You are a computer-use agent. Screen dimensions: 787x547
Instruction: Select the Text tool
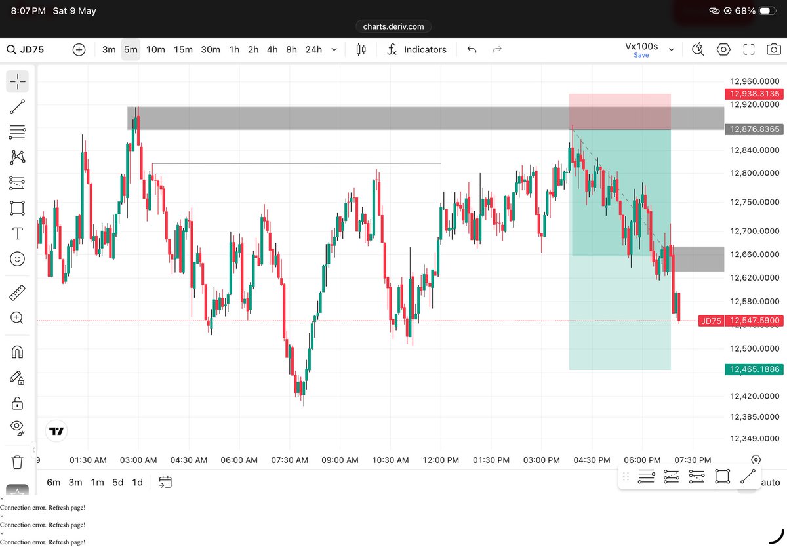click(18, 233)
